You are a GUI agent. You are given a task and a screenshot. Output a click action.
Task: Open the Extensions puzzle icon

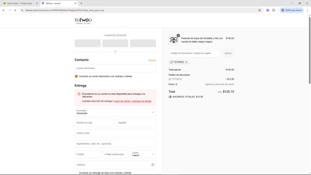(x=274, y=10)
